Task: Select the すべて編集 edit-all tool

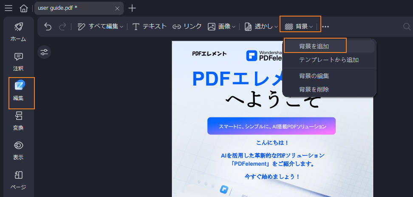Action: 98,27
